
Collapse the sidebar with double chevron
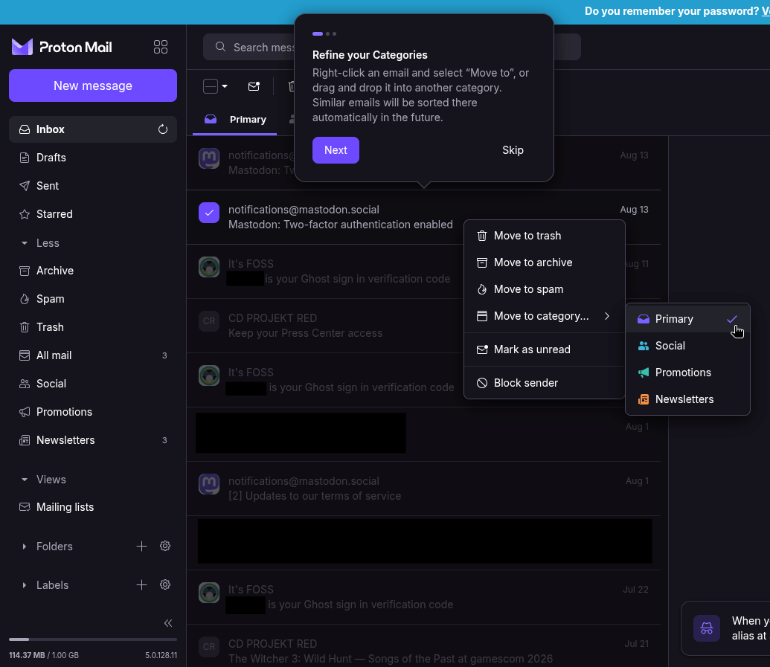tap(168, 623)
